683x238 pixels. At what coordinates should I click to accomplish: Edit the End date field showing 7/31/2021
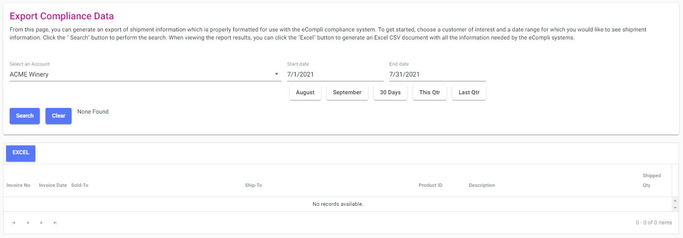[437, 74]
